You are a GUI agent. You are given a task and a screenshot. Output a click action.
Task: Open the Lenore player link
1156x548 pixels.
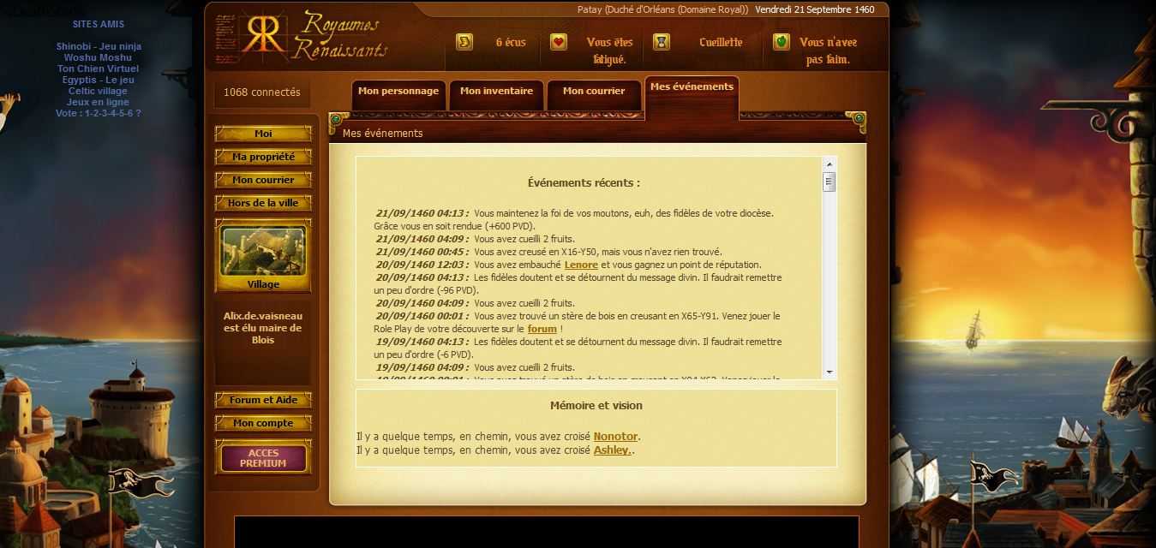point(581,265)
